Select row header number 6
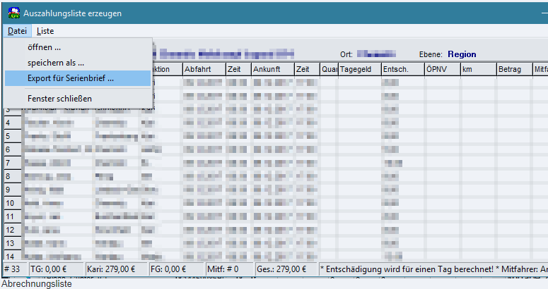The image size is (548, 289). [13, 149]
